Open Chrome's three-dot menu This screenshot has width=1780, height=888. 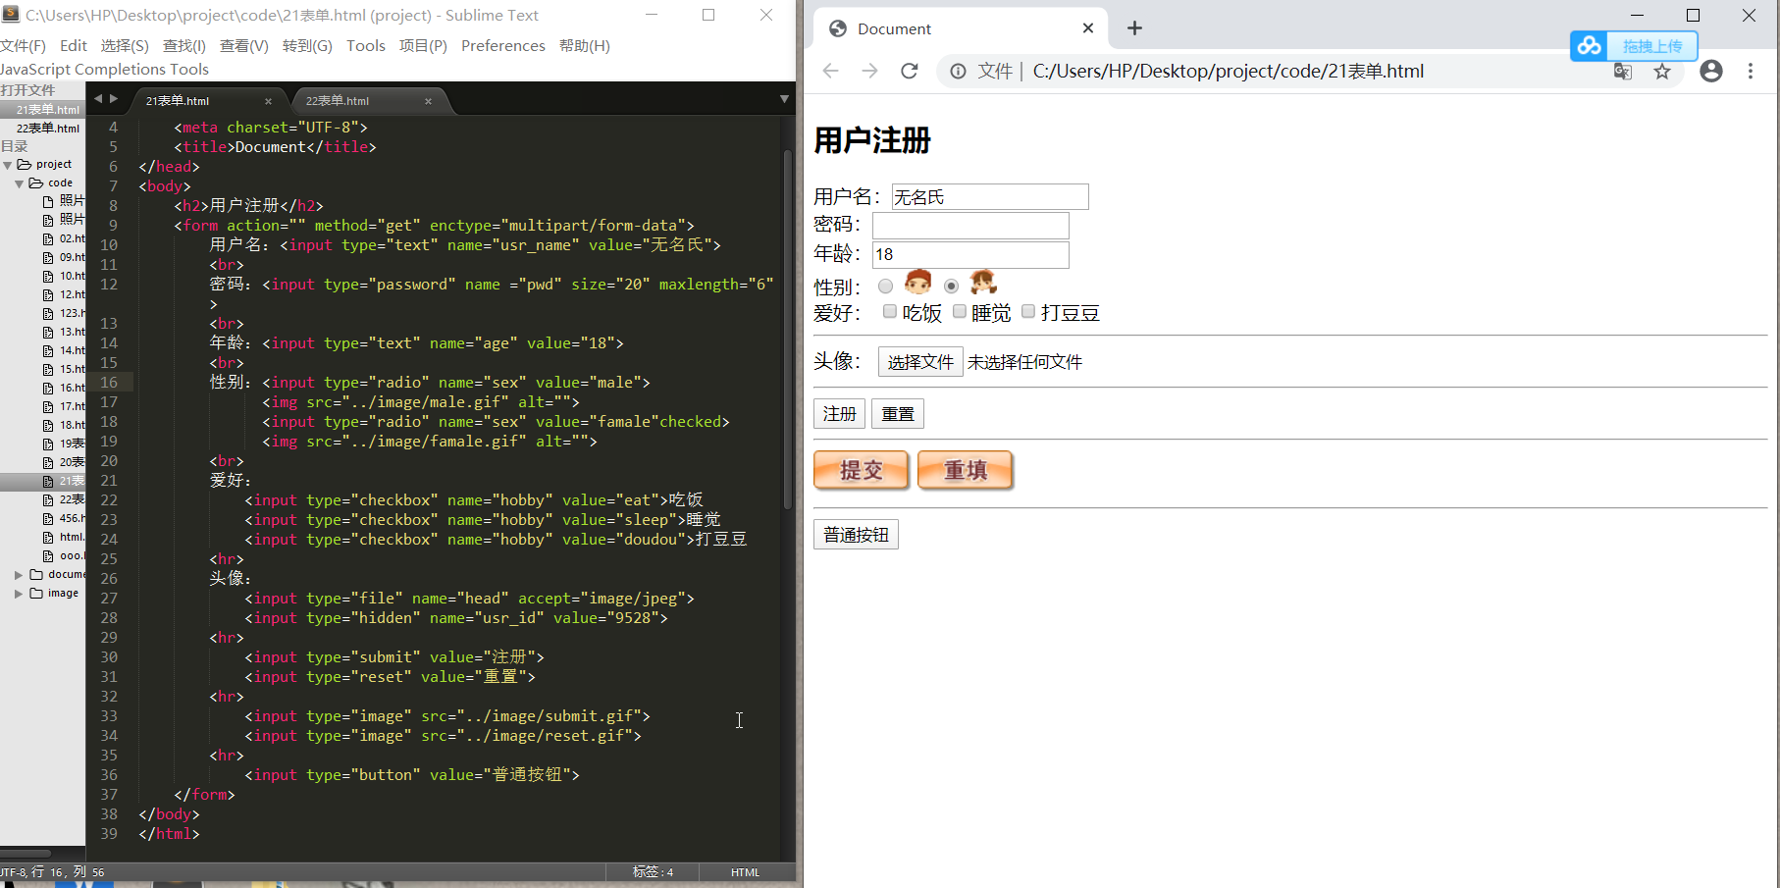1752,71
